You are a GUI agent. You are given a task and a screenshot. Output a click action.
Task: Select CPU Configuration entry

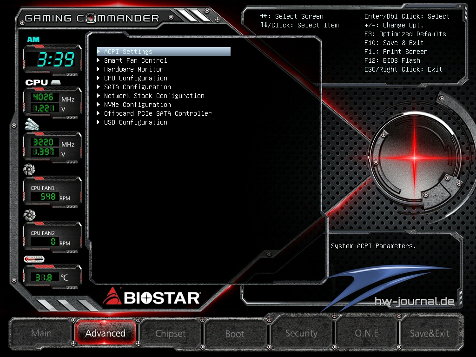pyautogui.click(x=136, y=78)
